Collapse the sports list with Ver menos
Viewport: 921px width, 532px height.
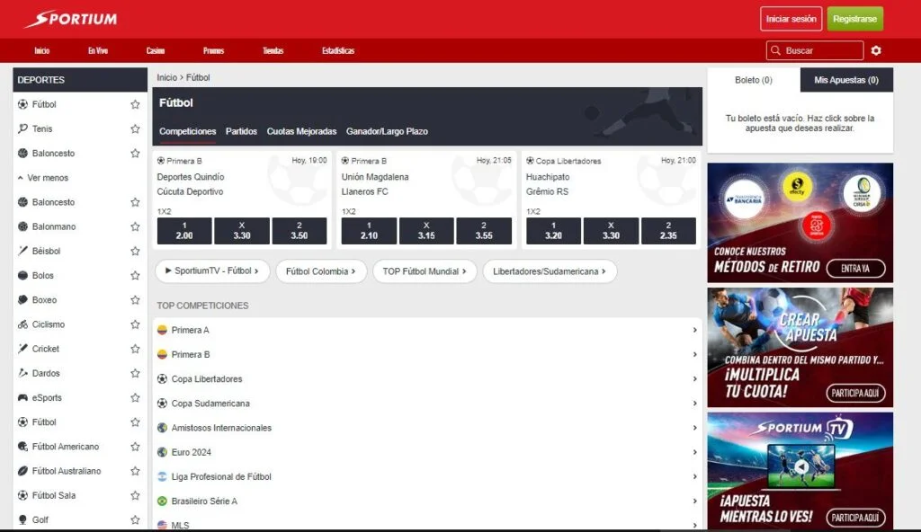click(47, 178)
